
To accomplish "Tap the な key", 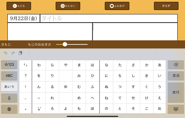I will [106, 65].
